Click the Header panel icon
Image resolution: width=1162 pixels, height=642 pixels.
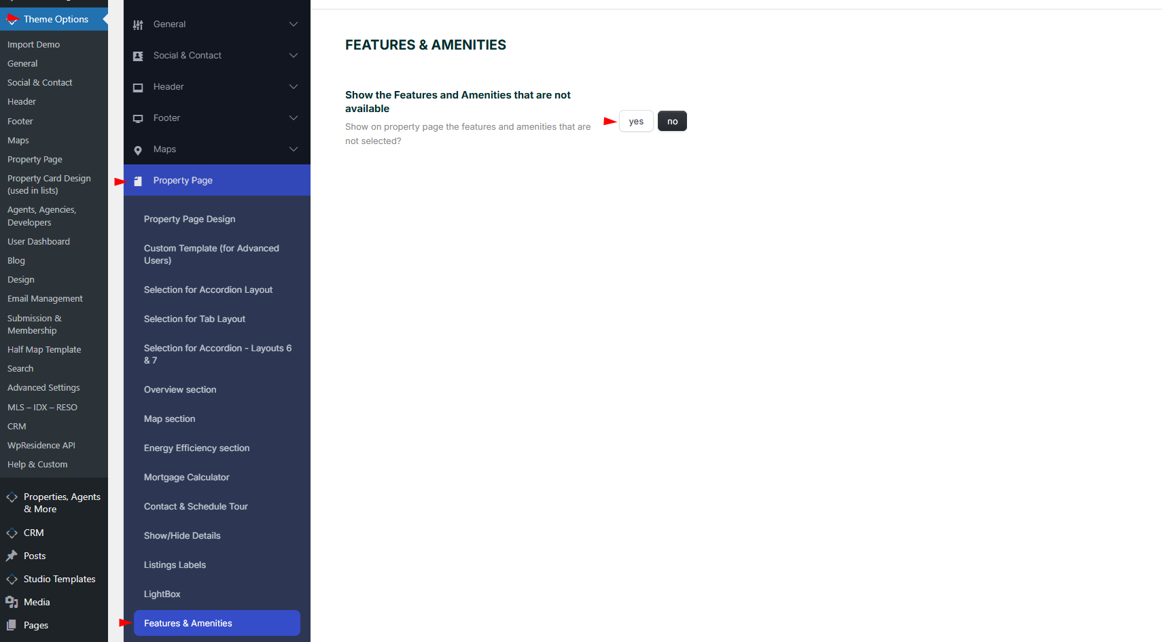pos(138,88)
